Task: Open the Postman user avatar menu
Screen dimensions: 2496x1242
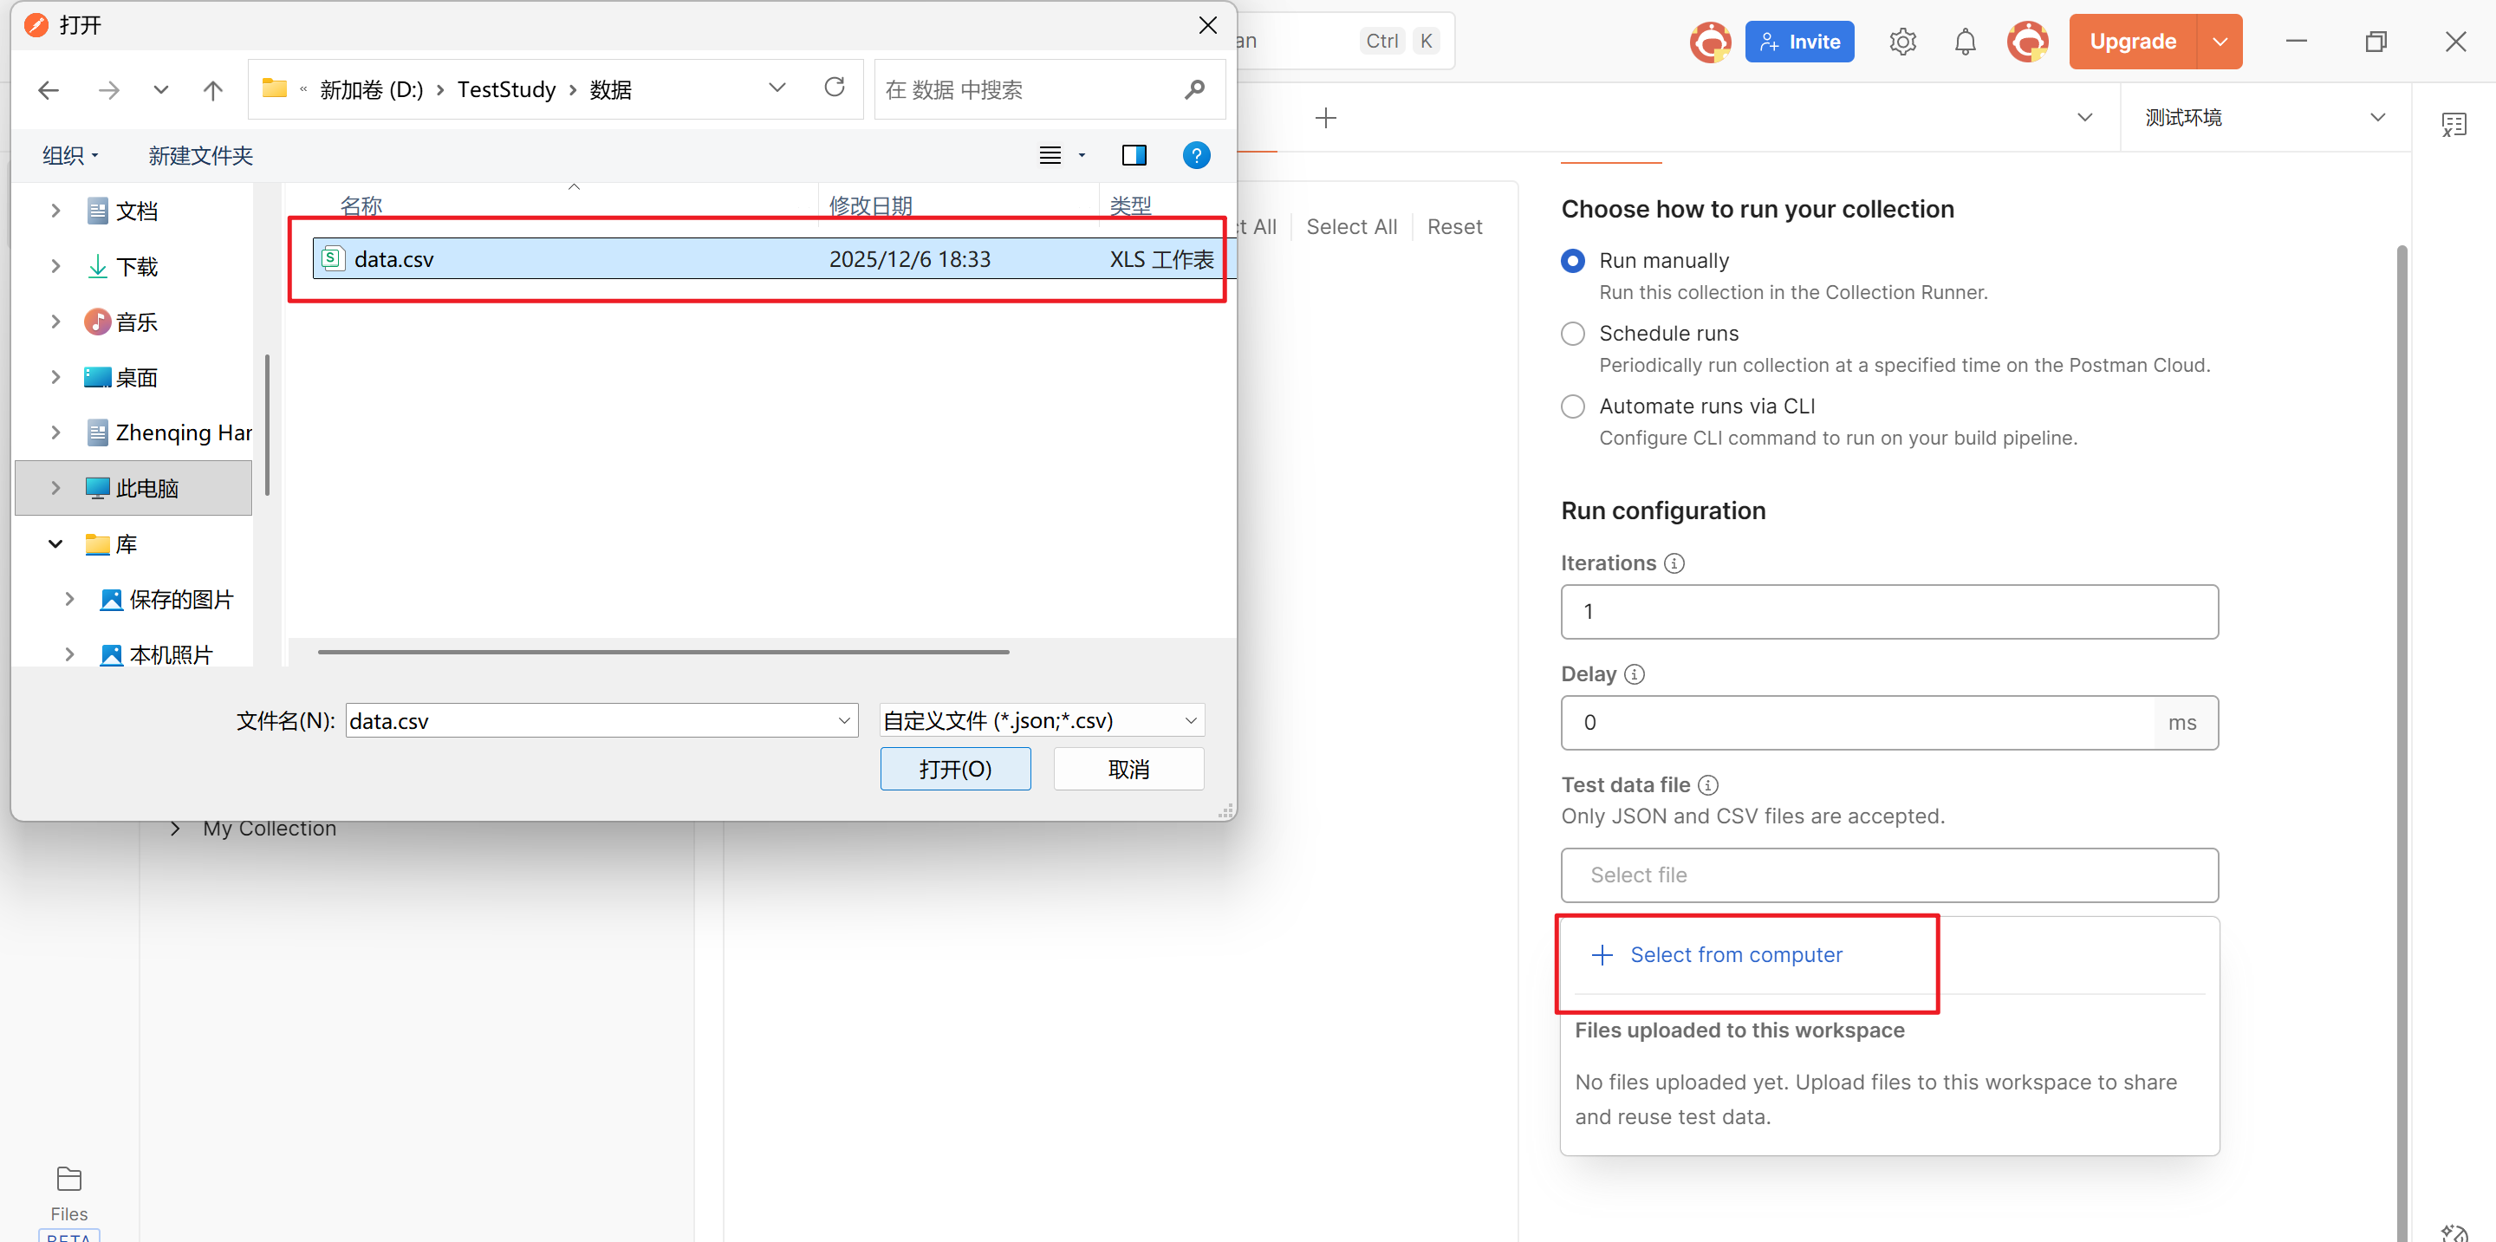Action: (2027, 42)
